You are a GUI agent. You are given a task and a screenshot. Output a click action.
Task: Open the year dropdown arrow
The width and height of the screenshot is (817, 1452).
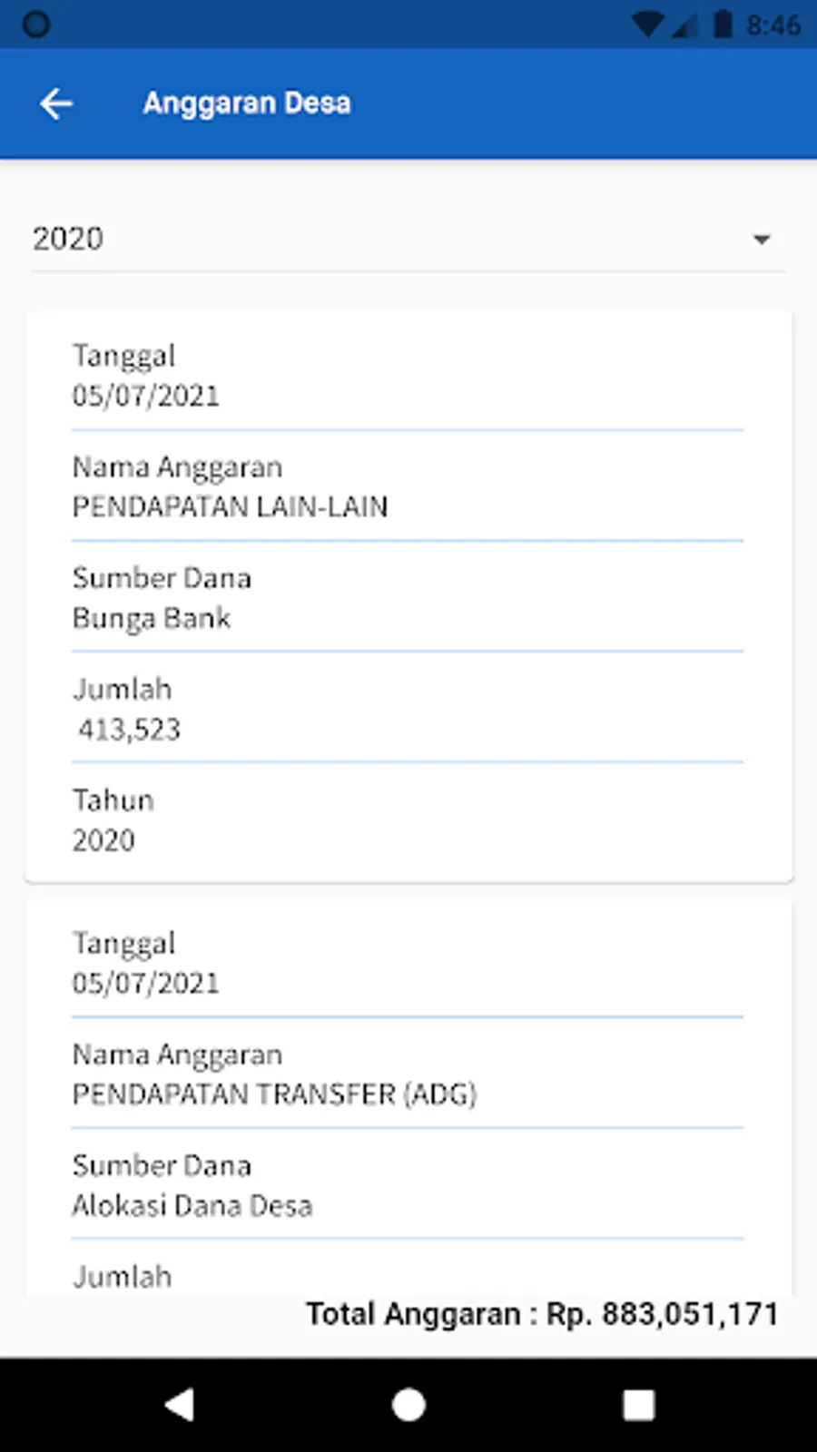click(762, 240)
